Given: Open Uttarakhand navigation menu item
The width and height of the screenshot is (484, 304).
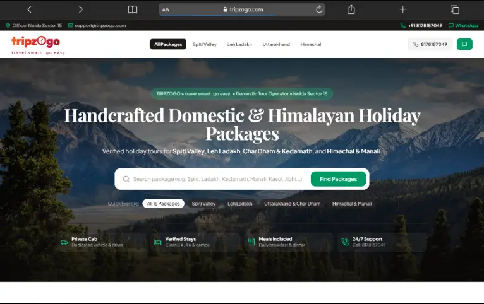Looking at the screenshot, I should pyautogui.click(x=276, y=44).
